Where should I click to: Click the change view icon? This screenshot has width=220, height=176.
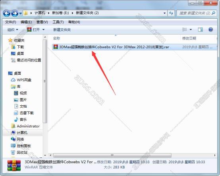184,30
